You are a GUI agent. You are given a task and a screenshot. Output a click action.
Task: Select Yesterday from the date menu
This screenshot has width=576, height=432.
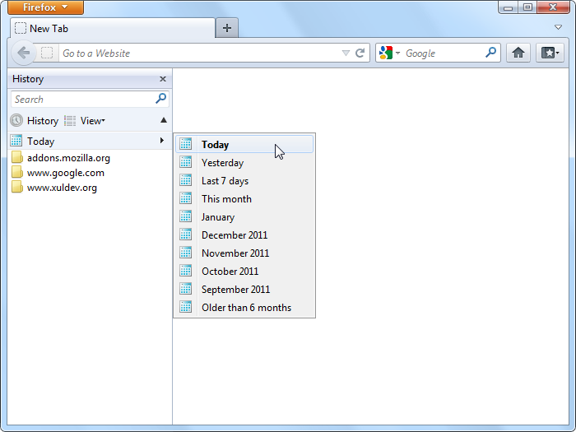pyautogui.click(x=222, y=163)
